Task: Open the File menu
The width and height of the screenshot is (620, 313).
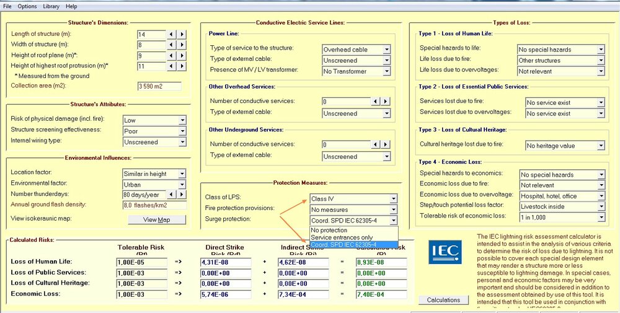Action: 7,6
